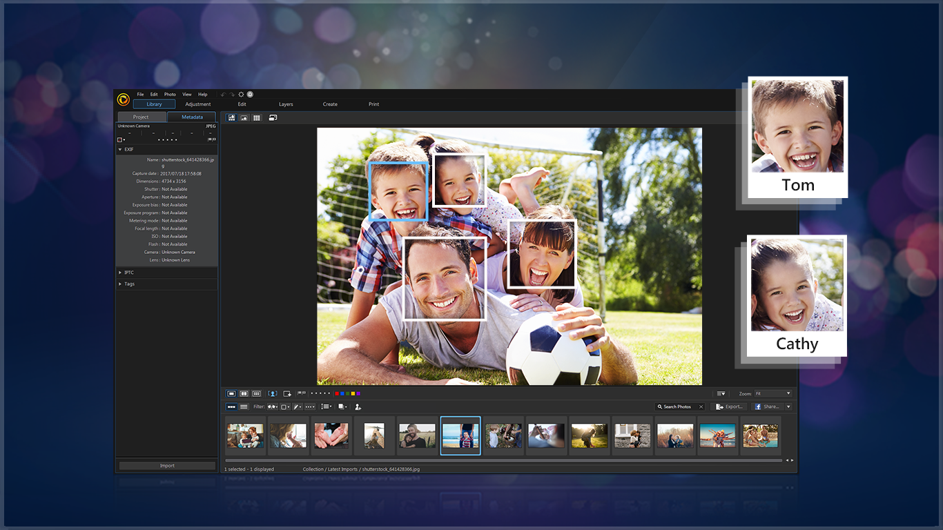The image size is (943, 530).
Task: Click the Facebook icon on Share button
Action: pyautogui.click(x=757, y=406)
